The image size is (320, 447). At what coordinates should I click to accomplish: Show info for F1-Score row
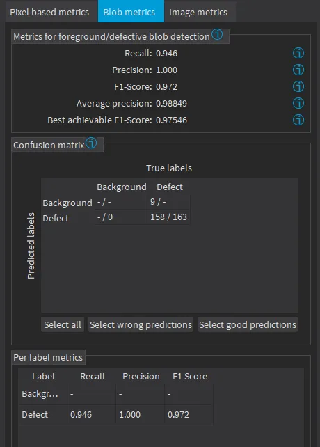point(298,86)
